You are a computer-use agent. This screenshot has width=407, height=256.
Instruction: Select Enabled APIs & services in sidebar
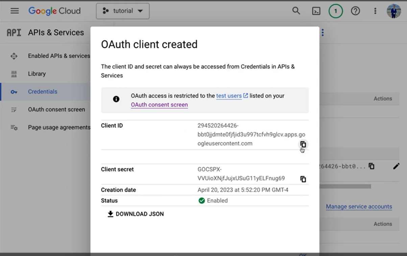tap(59, 56)
